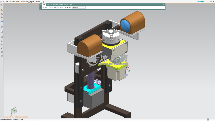Open the Part Navigator sidebar icon

2,18
